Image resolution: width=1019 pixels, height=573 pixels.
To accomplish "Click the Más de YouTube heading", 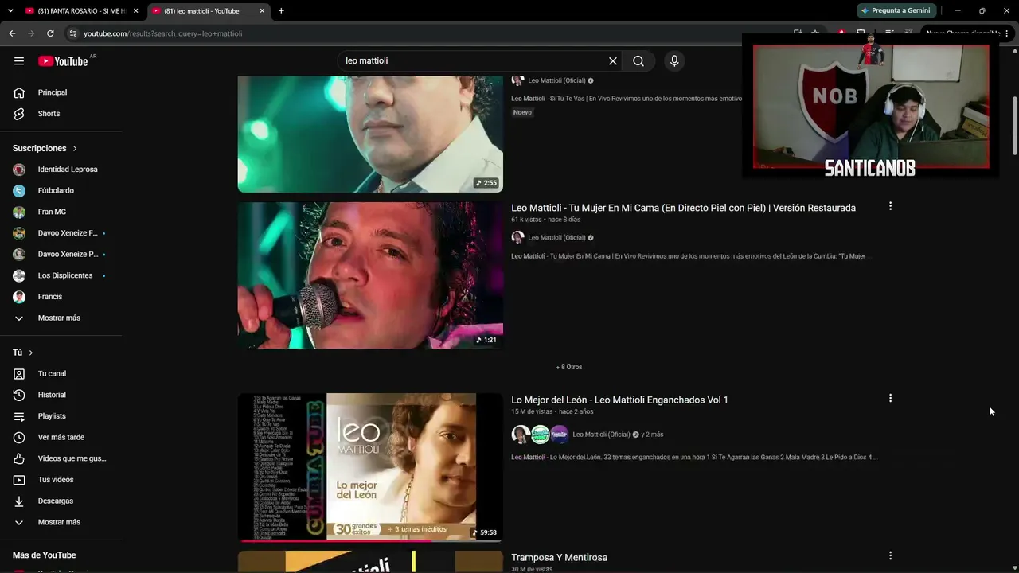I will point(45,555).
